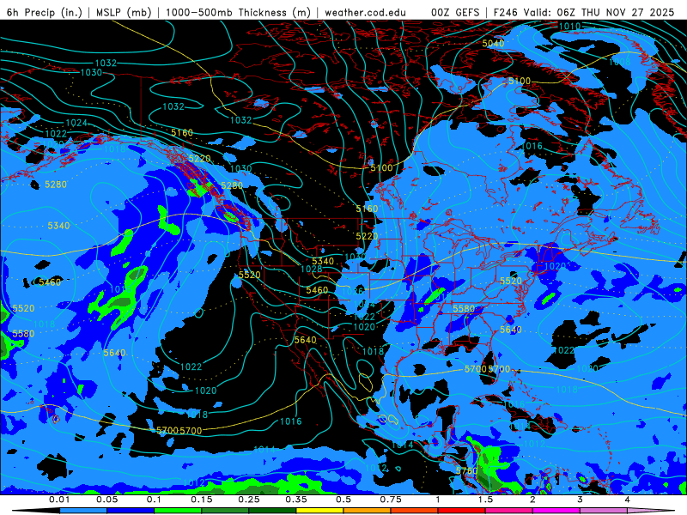This screenshot has height=515, width=687.
Task: Select the bright green 0.1 legend swatch
Action: 178,511
